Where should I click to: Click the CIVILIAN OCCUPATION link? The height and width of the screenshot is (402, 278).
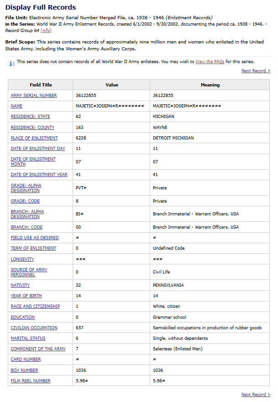(34, 327)
